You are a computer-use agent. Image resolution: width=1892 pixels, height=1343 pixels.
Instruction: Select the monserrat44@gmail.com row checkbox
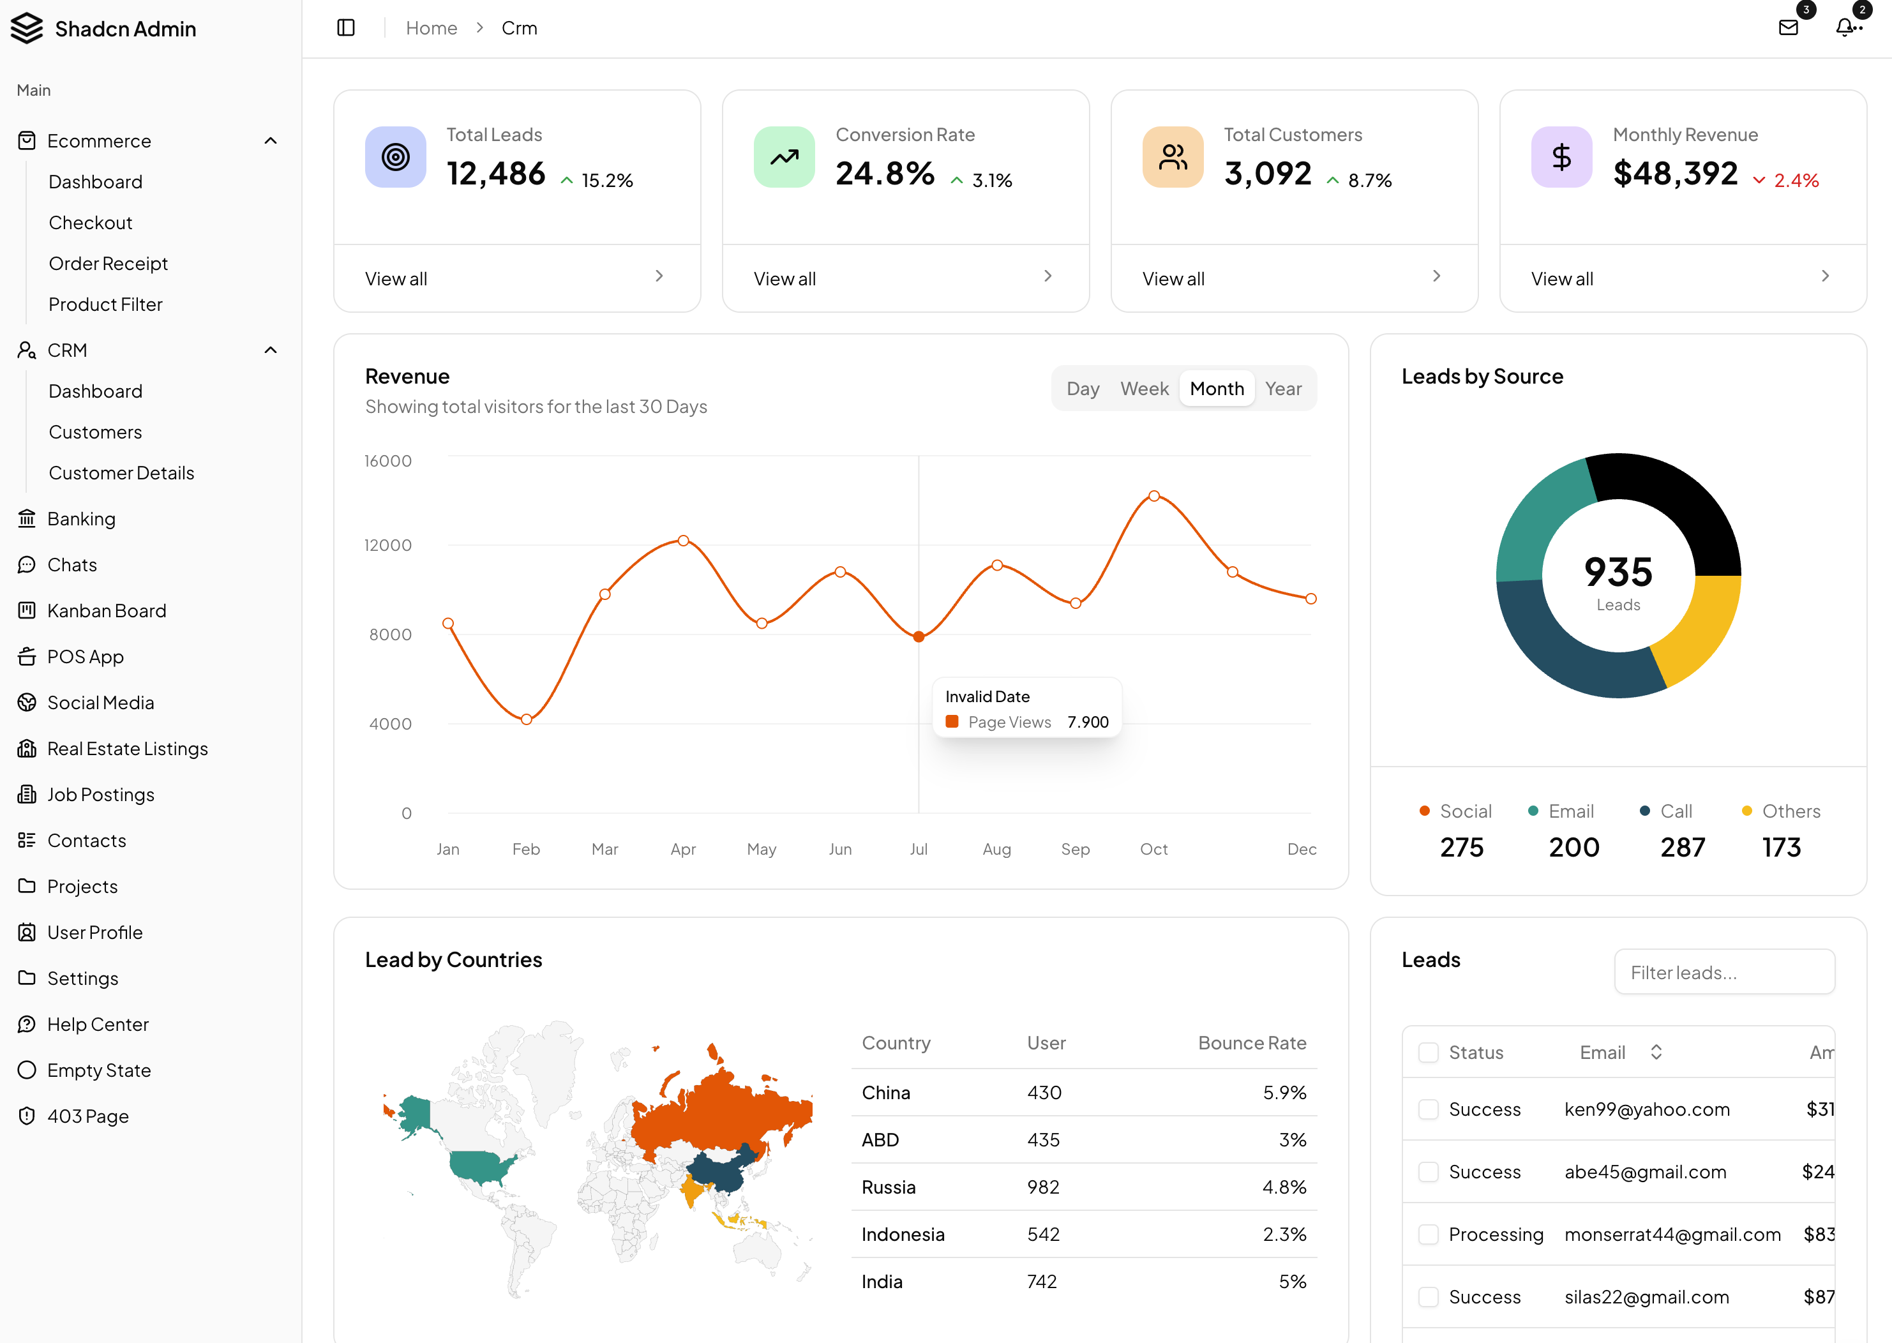1428,1234
